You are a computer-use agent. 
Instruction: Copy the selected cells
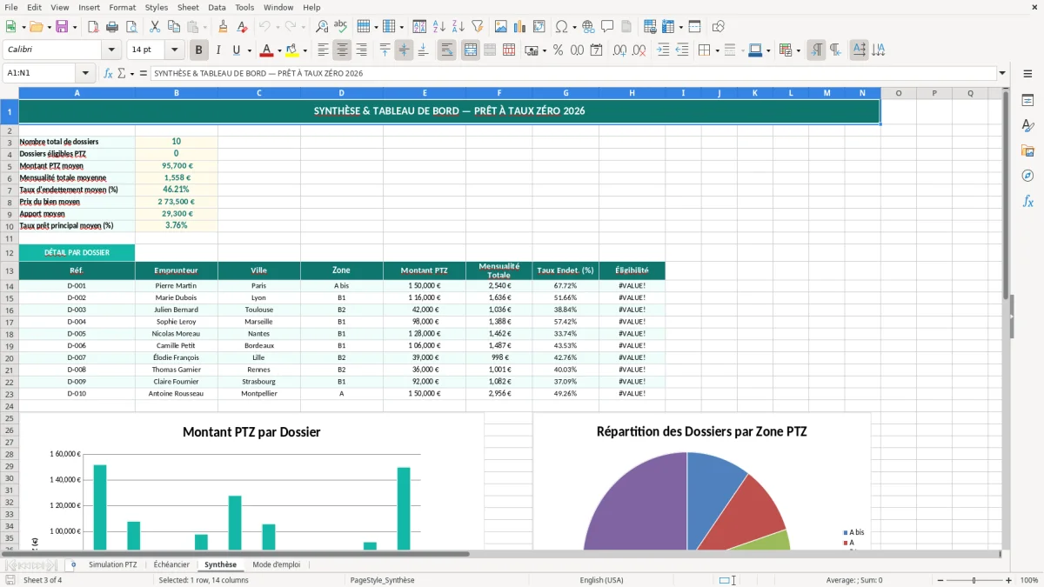[173, 27]
